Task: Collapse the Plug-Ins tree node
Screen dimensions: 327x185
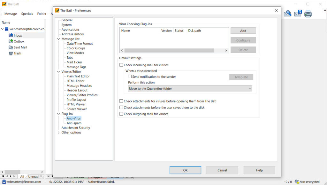Action: [59, 114]
